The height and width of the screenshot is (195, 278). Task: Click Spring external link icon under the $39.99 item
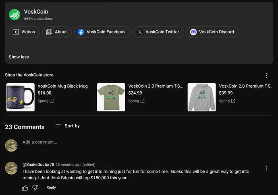[233, 101]
